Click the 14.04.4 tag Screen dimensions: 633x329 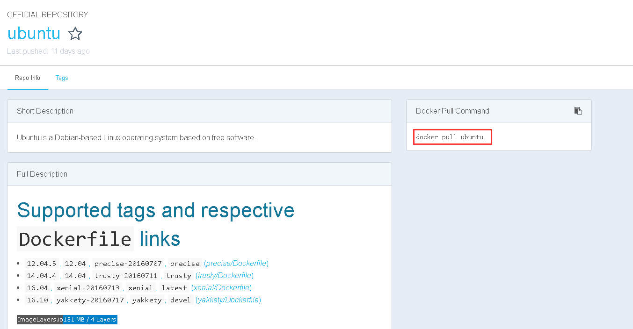click(x=42, y=276)
